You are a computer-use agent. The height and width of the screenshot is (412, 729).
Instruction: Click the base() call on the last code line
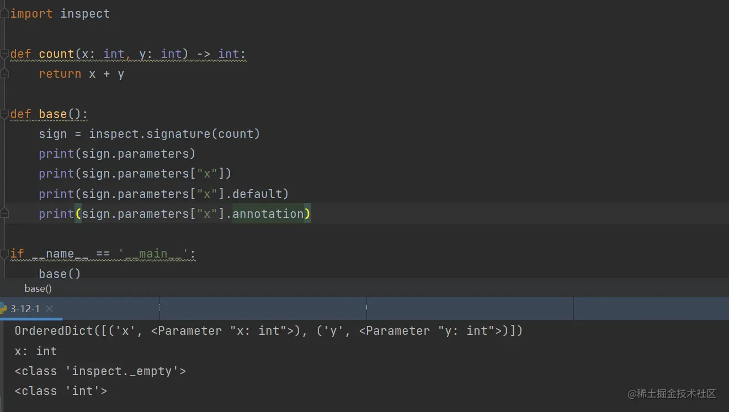coord(60,274)
